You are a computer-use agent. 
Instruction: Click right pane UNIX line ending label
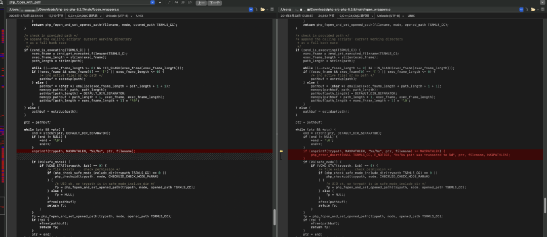(x=411, y=16)
